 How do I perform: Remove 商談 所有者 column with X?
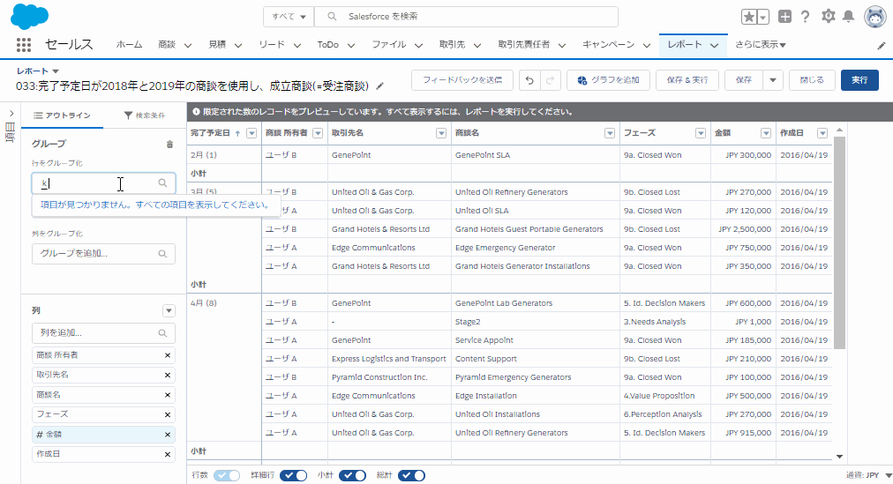click(168, 355)
